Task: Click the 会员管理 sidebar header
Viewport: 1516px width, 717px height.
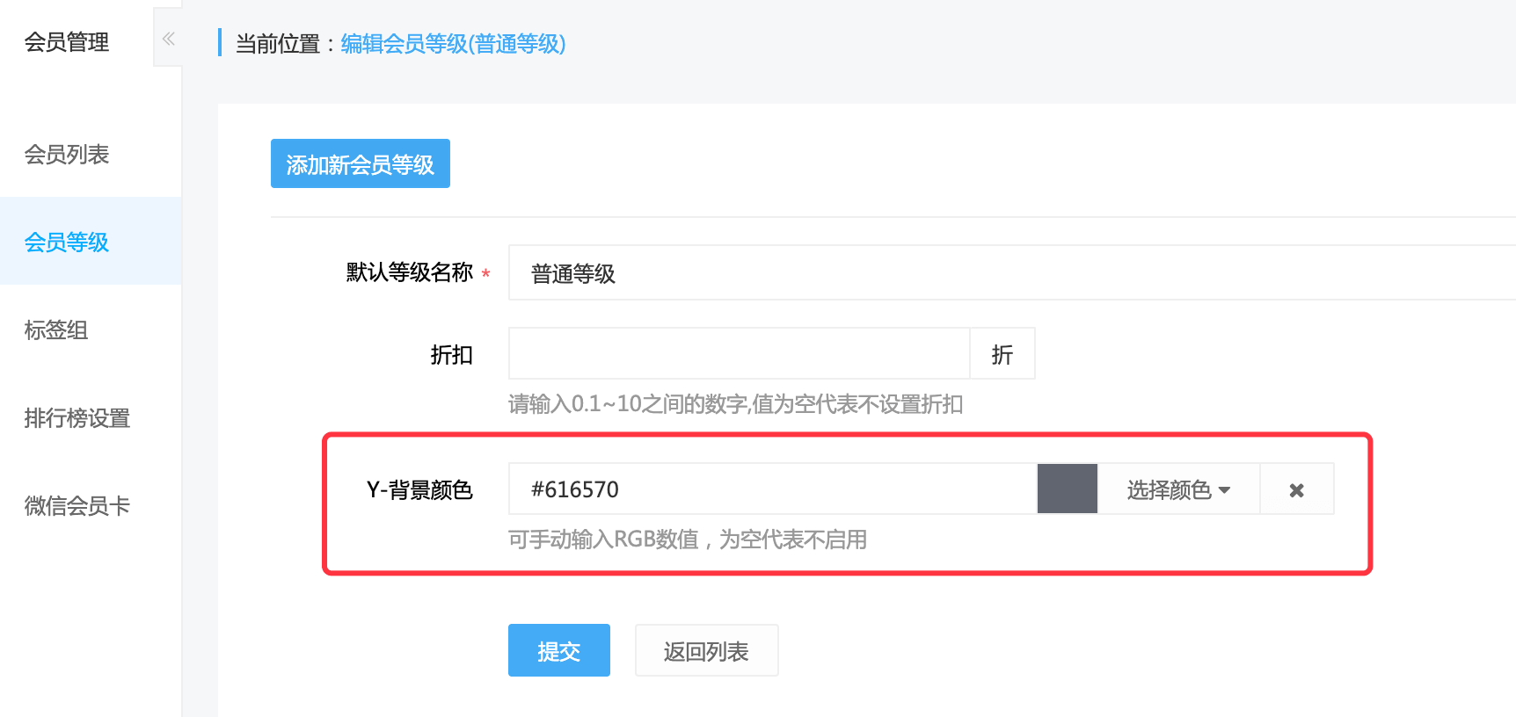Action: pyautogui.click(x=67, y=41)
